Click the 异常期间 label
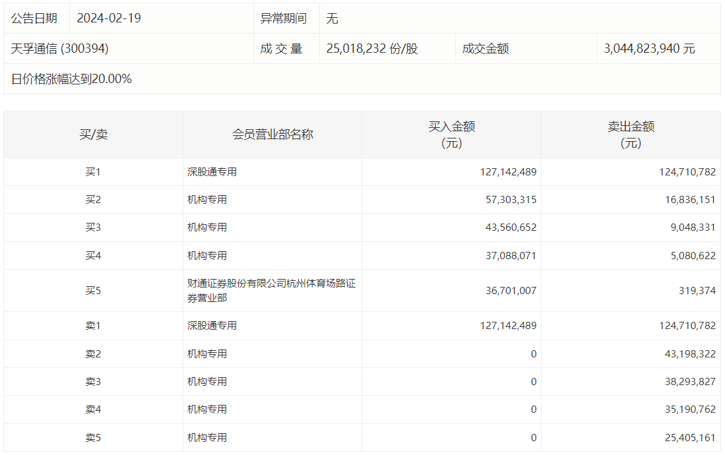The height and width of the screenshot is (455, 725). click(x=284, y=18)
